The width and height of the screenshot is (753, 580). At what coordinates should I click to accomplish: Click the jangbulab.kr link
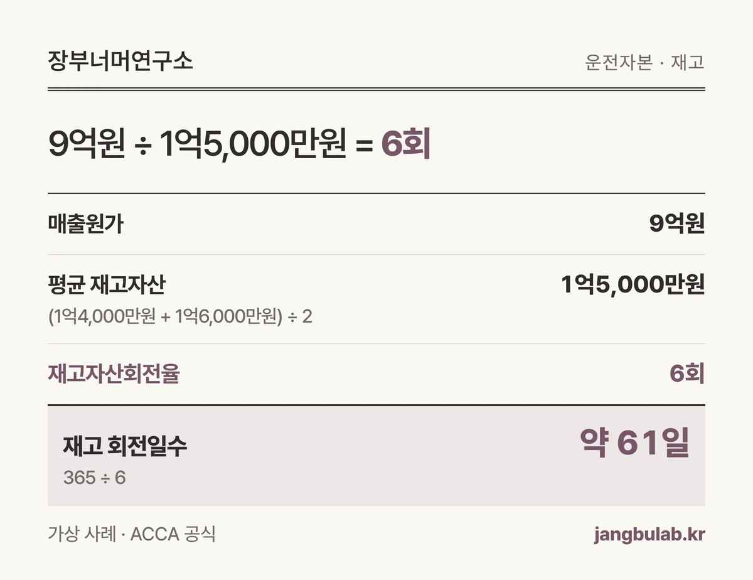649,535
